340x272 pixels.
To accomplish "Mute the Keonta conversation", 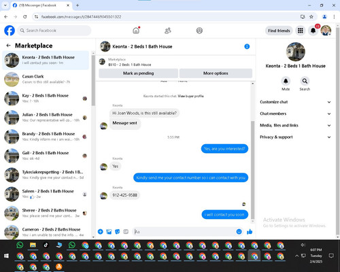I will click(286, 81).
